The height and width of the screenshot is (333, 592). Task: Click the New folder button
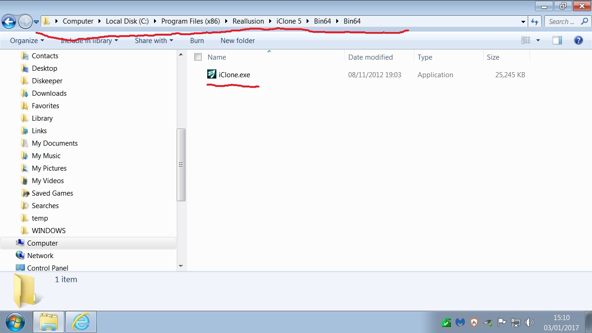tap(238, 41)
